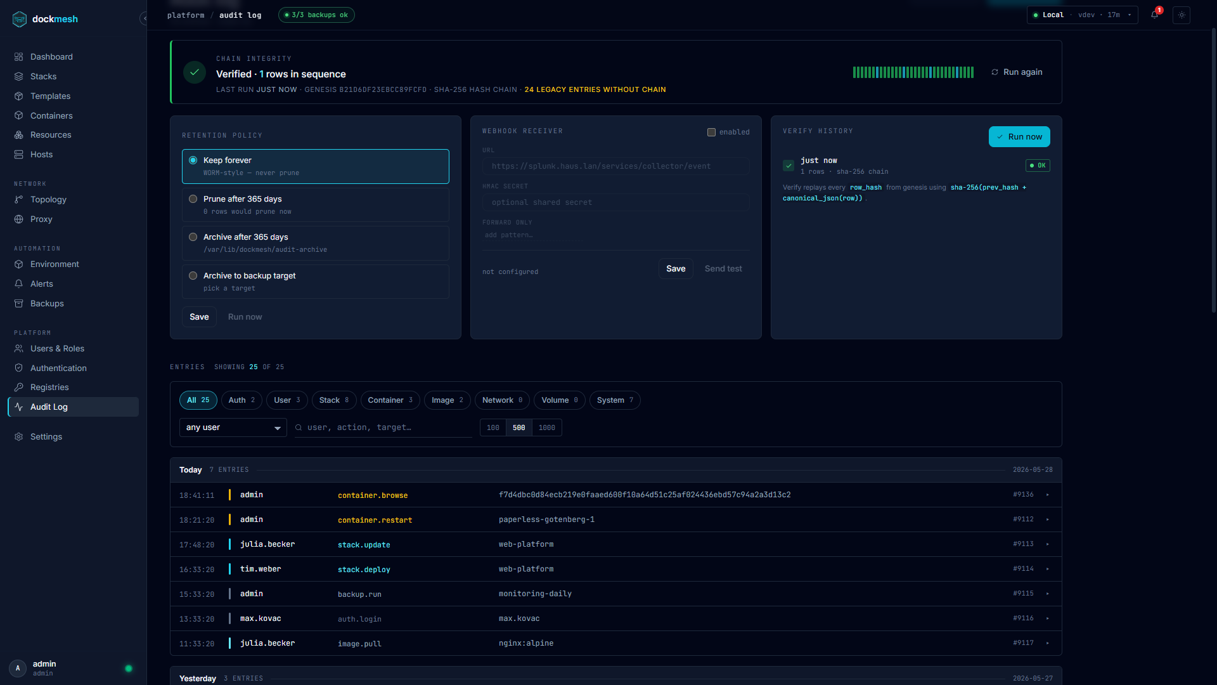Screen dimensions: 1217x685
Task: Click Run again for chain integrity
Action: [1017, 72]
